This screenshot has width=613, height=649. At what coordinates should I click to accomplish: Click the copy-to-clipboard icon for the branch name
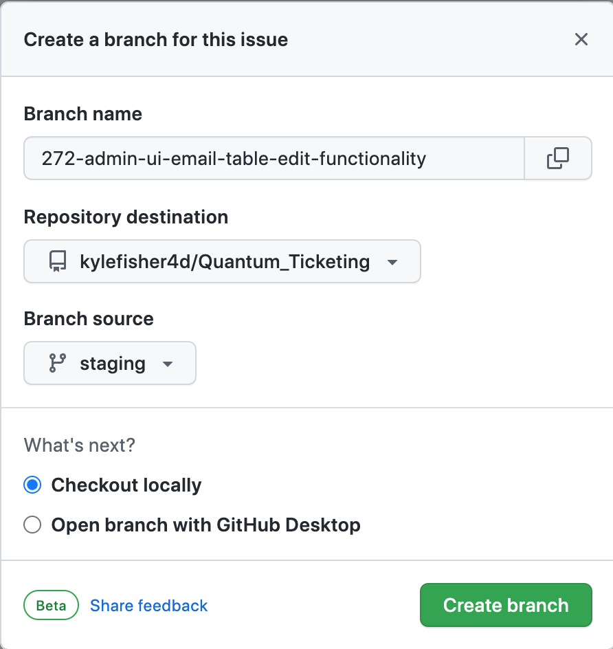click(559, 158)
